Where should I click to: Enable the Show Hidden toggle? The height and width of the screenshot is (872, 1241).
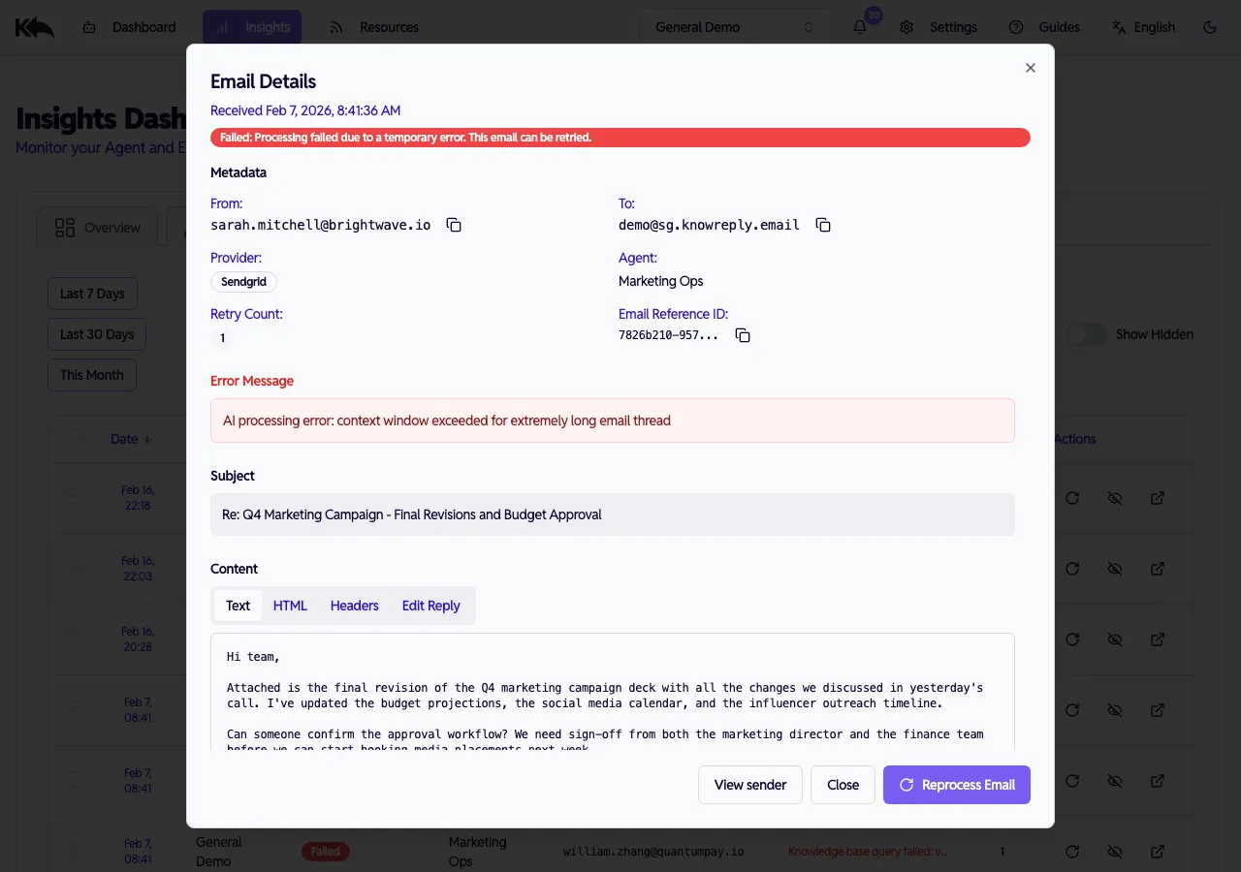(1087, 333)
